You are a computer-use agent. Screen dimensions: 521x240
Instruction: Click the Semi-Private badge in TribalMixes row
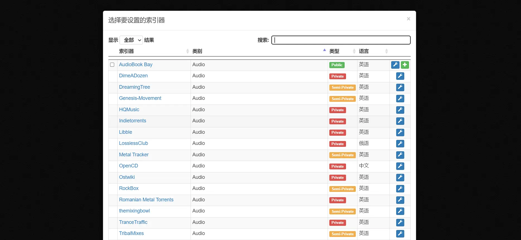[x=342, y=234]
